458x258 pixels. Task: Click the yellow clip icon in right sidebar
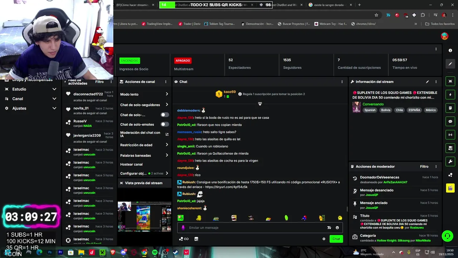point(450,188)
